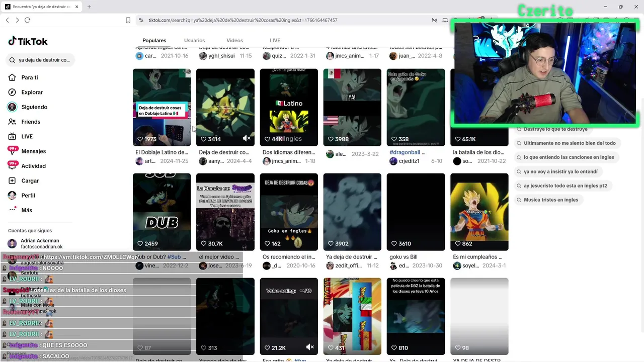
Task: Unmute video with 3414 likes
Action: pos(247,138)
